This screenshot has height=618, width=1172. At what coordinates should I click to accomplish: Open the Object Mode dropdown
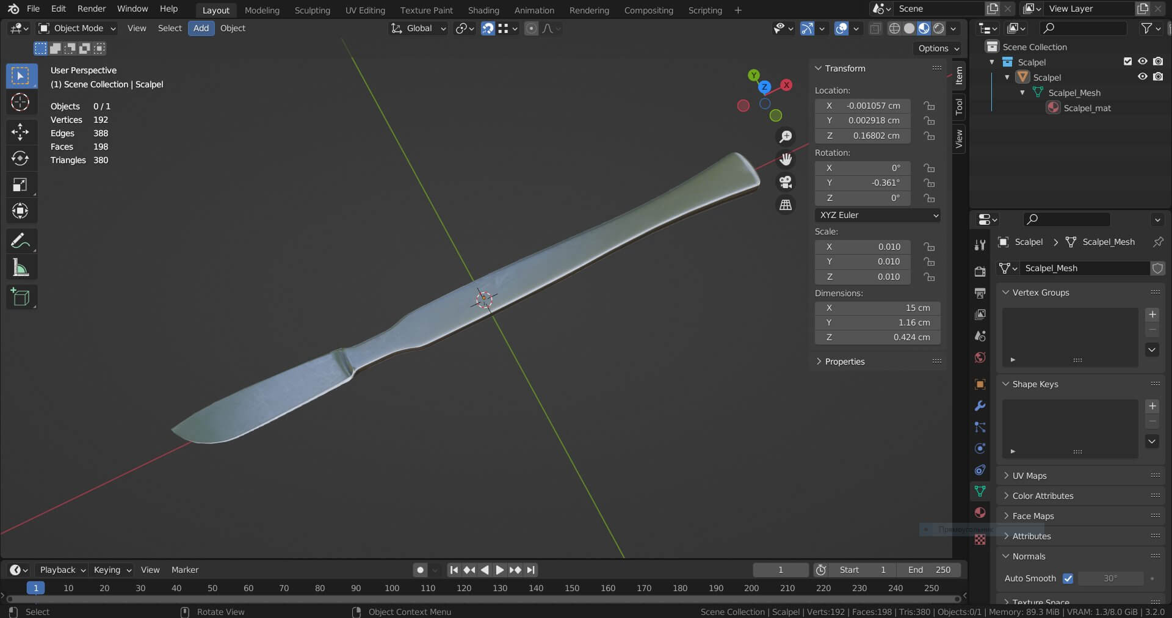click(x=77, y=29)
